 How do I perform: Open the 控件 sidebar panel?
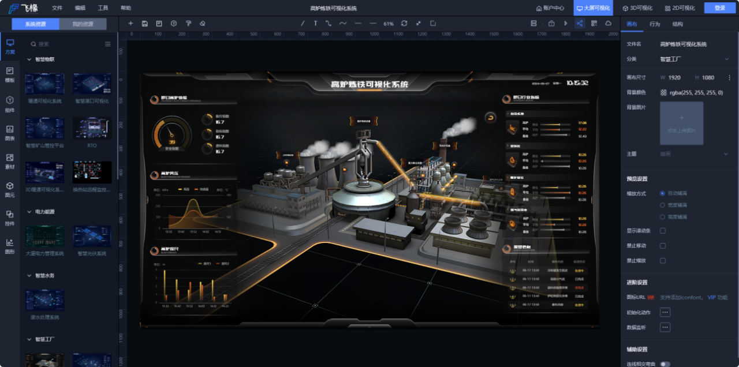[x=10, y=218]
